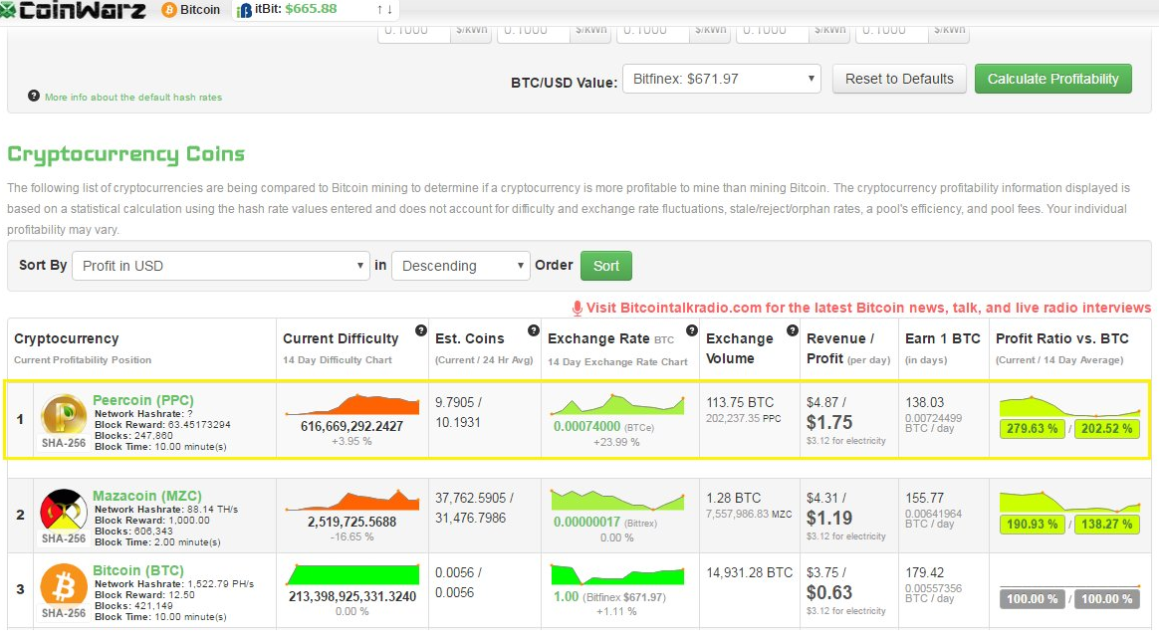
Task: Open the Bitcoin difficulty chart
Action: [352, 575]
